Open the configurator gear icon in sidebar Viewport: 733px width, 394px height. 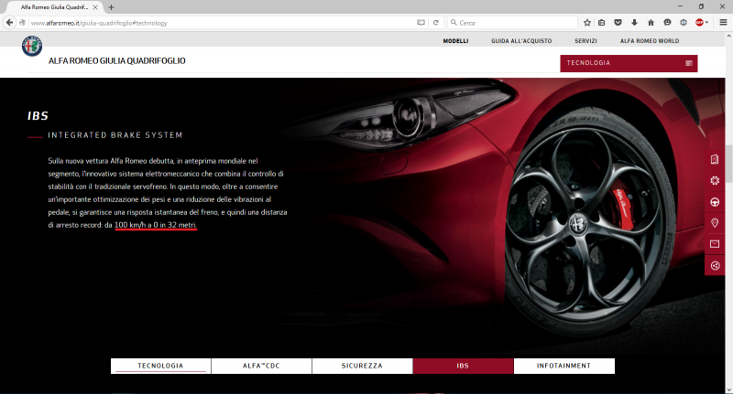[x=715, y=180]
